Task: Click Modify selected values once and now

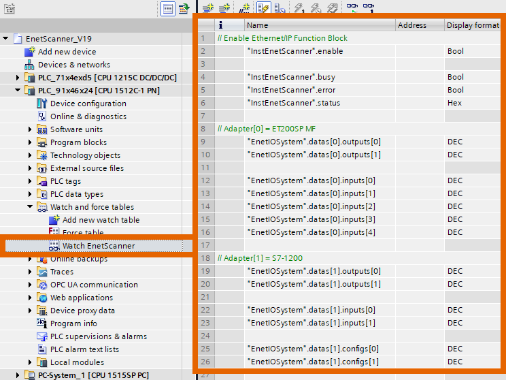Action: coord(299,7)
